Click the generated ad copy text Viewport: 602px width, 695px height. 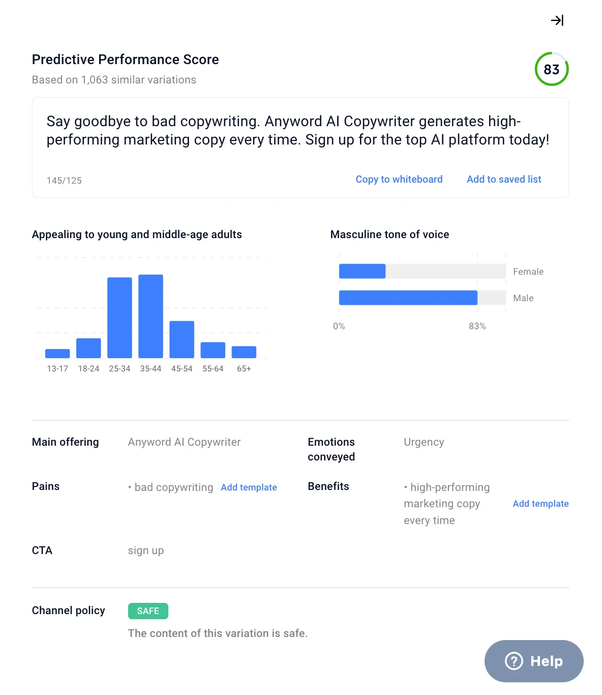coord(297,130)
